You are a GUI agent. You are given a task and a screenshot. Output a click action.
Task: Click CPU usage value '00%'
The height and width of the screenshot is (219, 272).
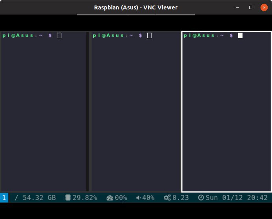pyautogui.click(x=121, y=198)
